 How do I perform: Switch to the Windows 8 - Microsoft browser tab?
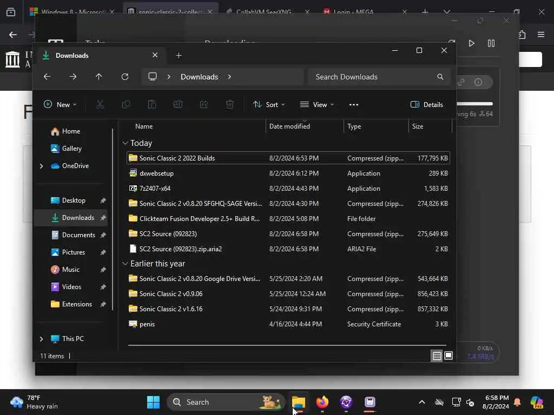[x=74, y=12]
